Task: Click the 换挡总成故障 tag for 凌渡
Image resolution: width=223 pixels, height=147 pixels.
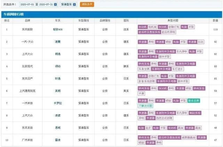Action: pyautogui.click(x=164, y=118)
